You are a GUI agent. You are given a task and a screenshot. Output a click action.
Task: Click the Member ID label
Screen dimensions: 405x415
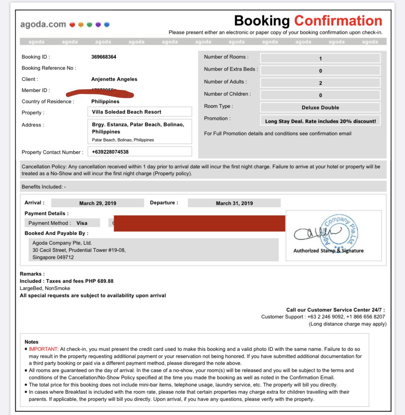[36, 90]
